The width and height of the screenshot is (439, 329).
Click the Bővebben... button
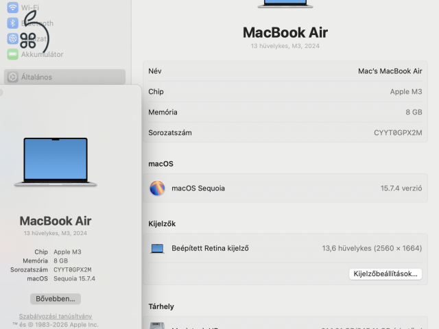click(56, 299)
